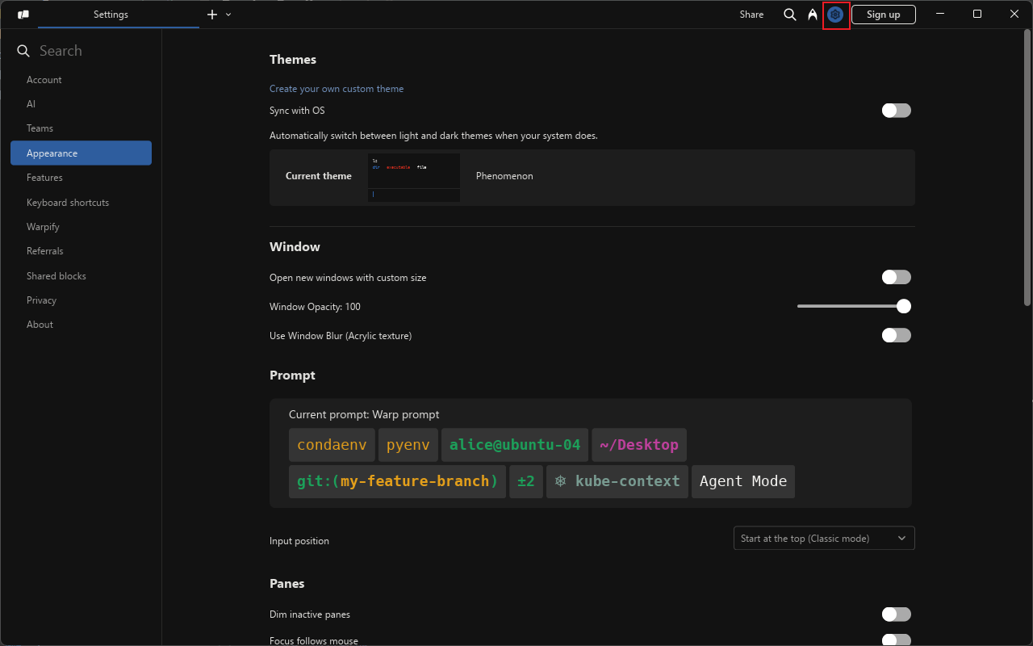Enable Use Window Blur toggle
The height and width of the screenshot is (646, 1033).
click(896, 335)
